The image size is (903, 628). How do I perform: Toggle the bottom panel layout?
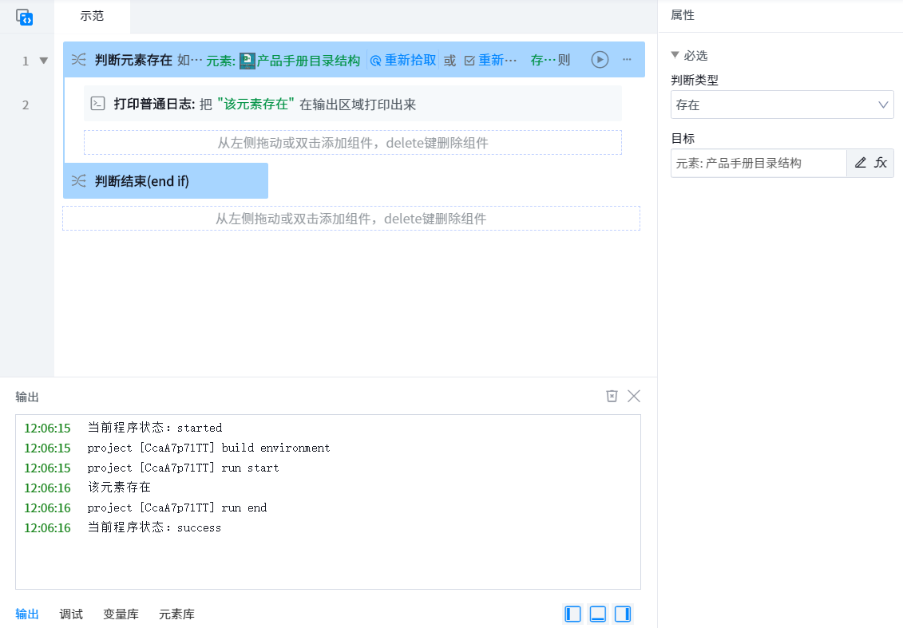[597, 614]
